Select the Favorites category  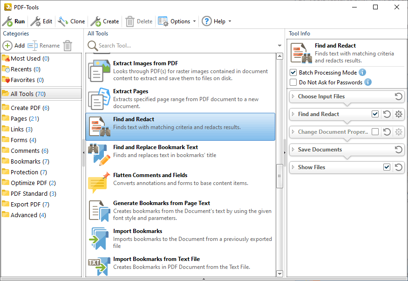[41, 80]
